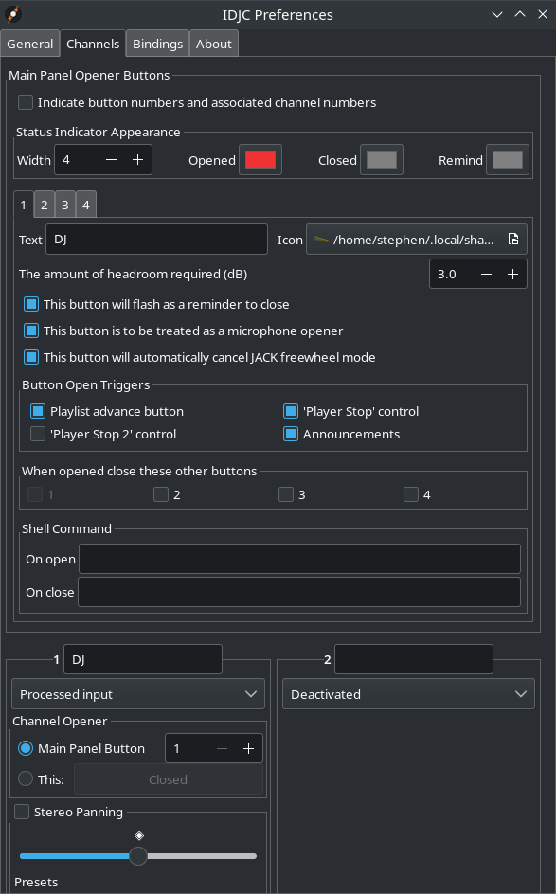
Task: Click the Main Panel Button number field
Action: coord(188,748)
